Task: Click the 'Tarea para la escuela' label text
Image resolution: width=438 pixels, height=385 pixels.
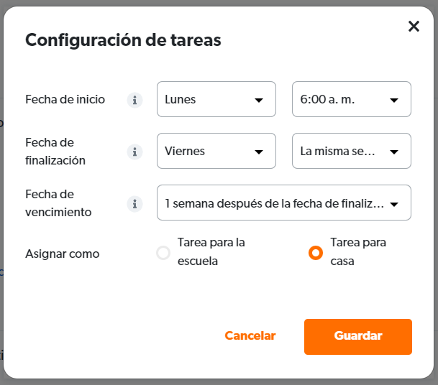Action: 211,251
